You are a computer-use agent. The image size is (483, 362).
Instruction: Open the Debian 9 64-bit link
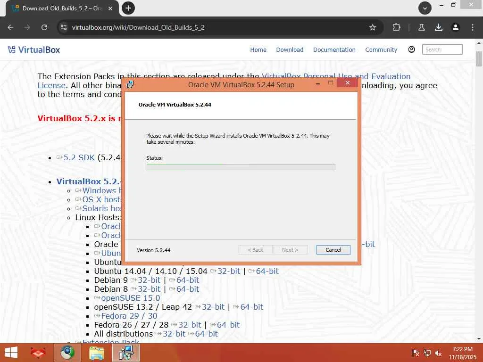click(x=187, y=280)
